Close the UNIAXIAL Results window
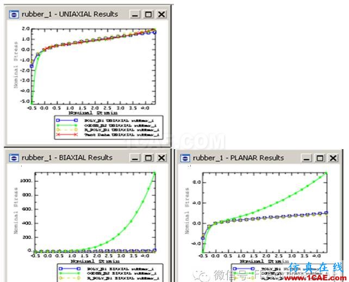The width and height of the screenshot is (349, 282). (x=161, y=15)
